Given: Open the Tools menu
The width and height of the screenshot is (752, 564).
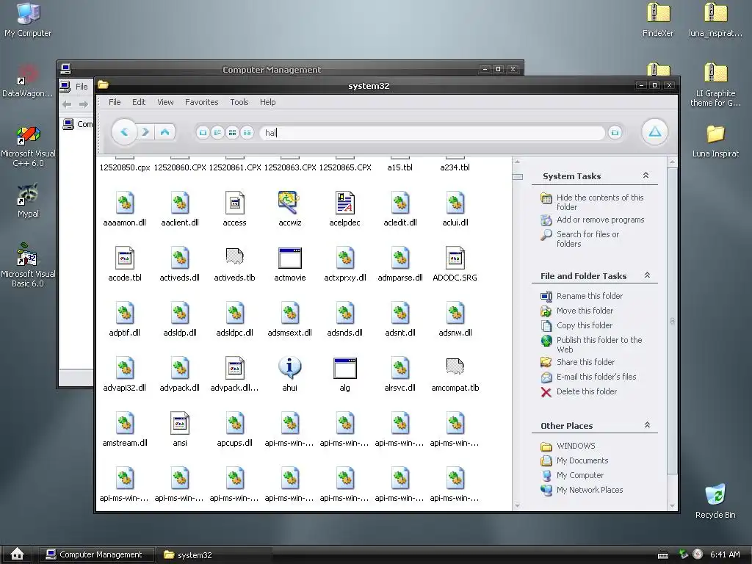Looking at the screenshot, I should (x=239, y=102).
